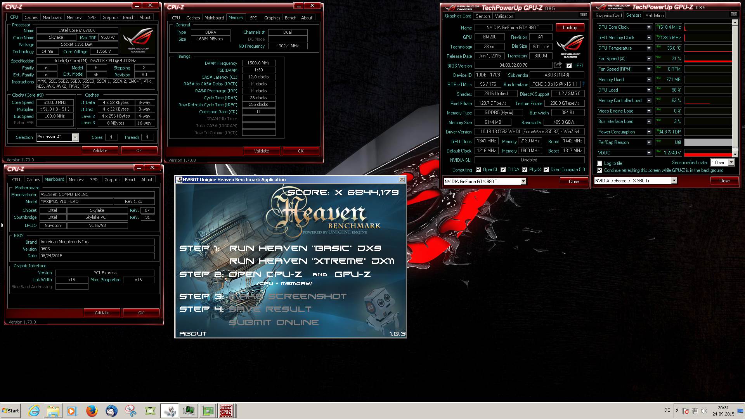Click the screenshot camera icon in GPU-Z Sensors window
This screenshot has height=419, width=745.
click(x=734, y=14)
